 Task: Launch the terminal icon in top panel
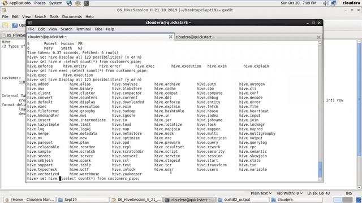pos(87,3)
